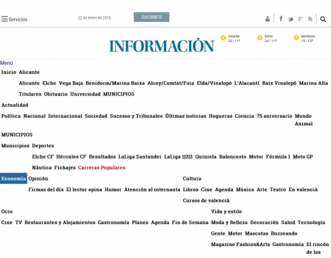Image resolution: width=331 pixels, height=258 pixels.
Task: Open the Google Plus icon
Action: [x=300, y=19]
